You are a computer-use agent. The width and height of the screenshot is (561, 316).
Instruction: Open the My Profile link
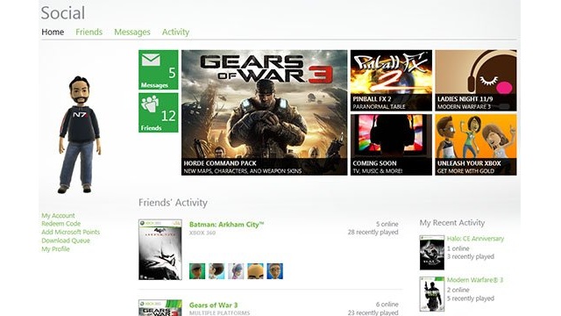pyautogui.click(x=55, y=248)
